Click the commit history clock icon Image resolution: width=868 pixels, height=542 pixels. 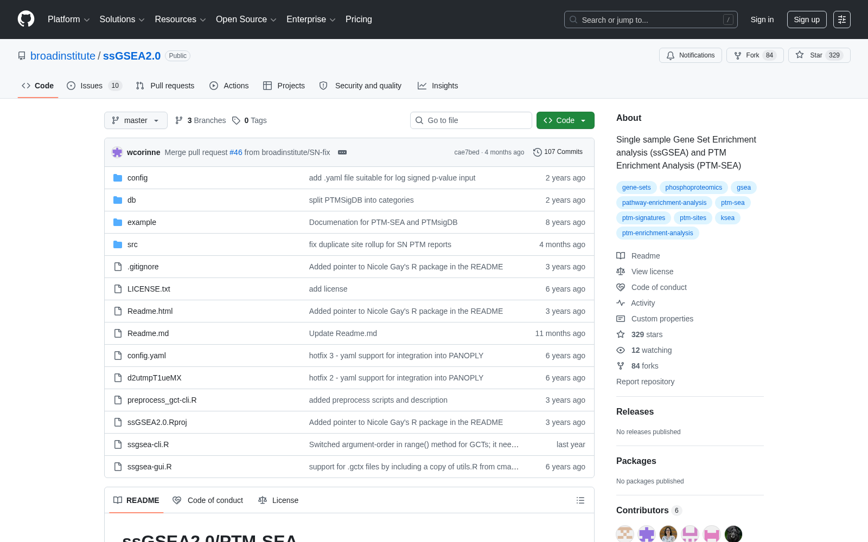538,152
